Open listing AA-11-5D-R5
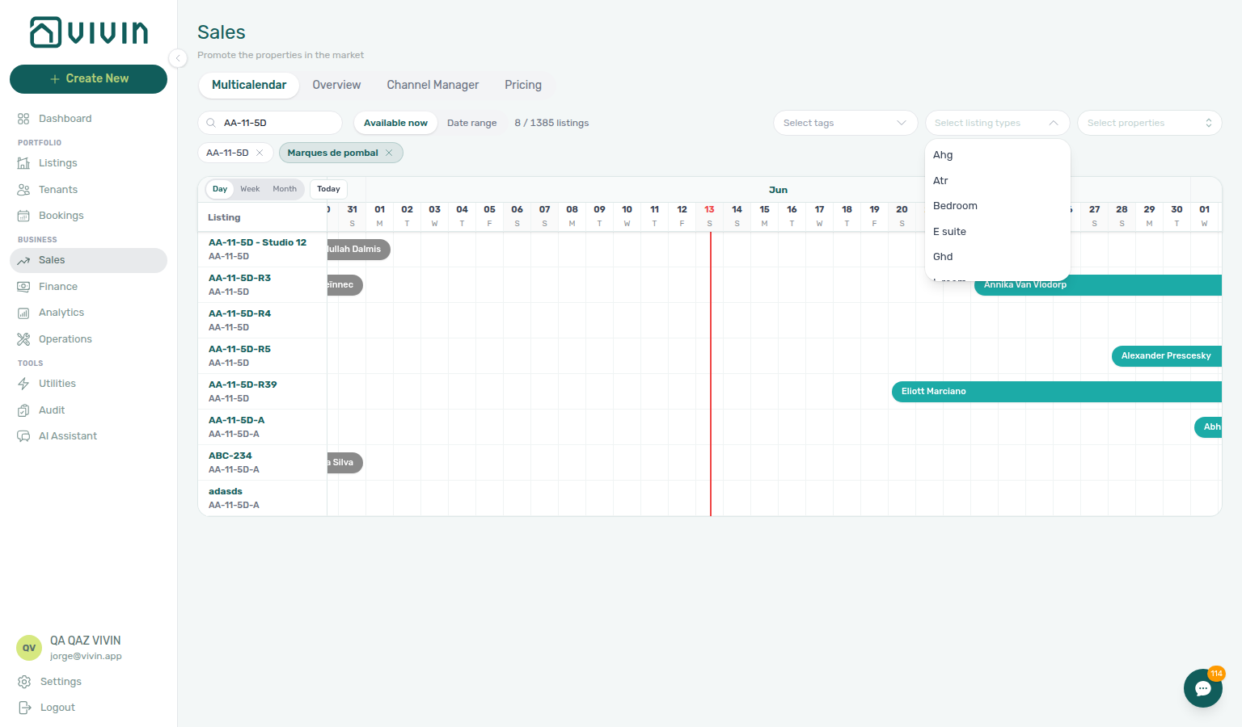The width and height of the screenshot is (1242, 727). click(239, 349)
